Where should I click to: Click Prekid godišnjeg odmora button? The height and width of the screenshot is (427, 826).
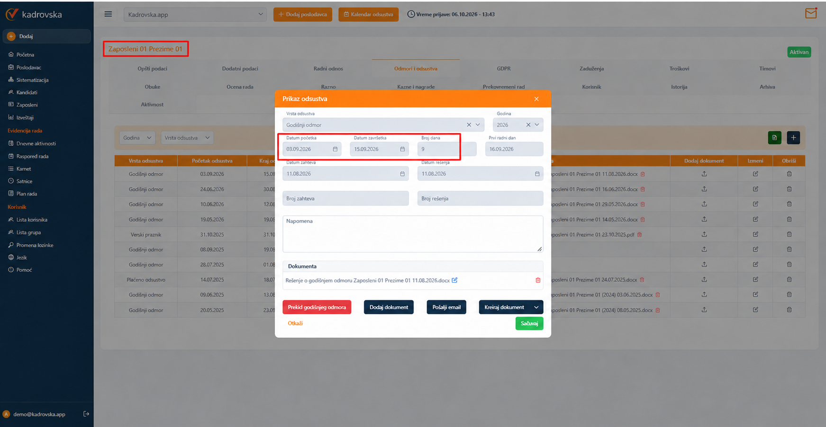tap(317, 307)
